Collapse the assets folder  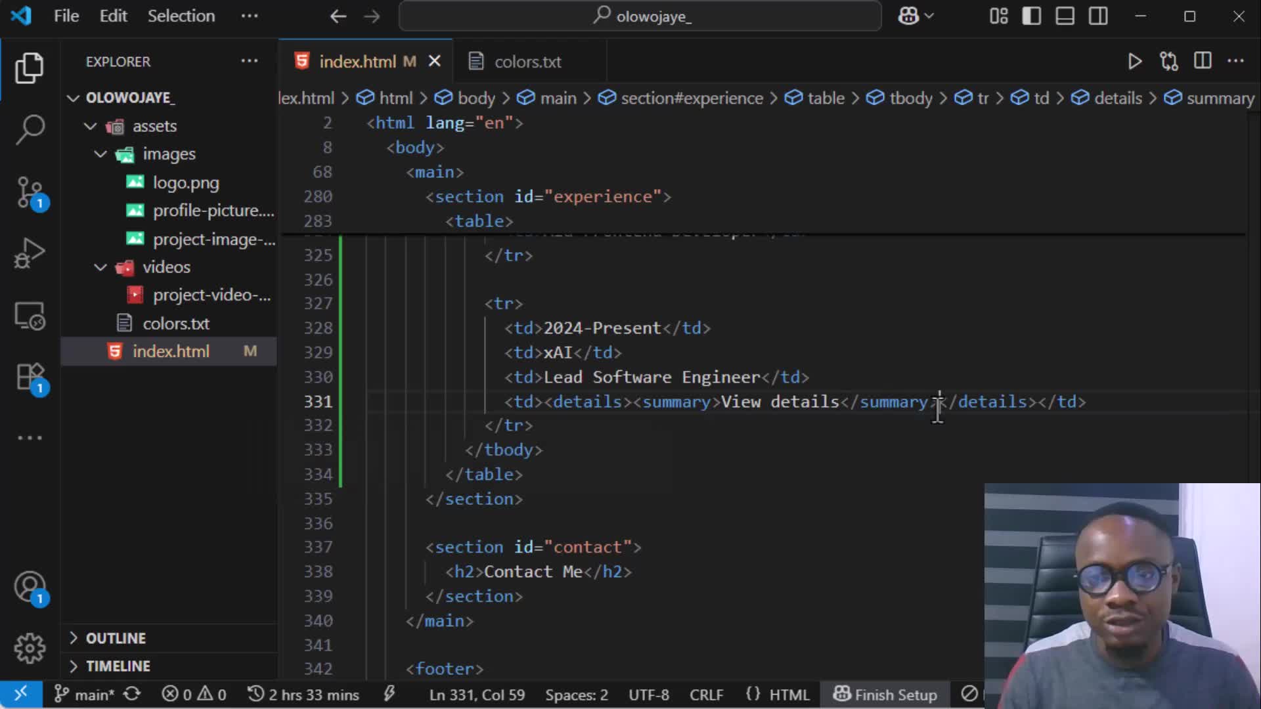(91, 126)
